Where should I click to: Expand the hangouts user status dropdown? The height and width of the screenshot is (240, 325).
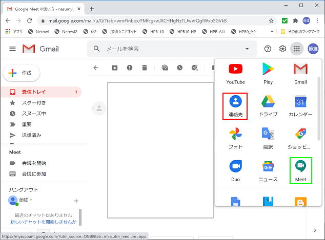tap(31, 200)
